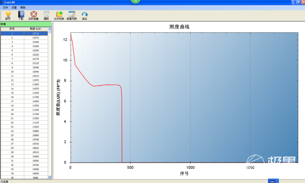Screen dimensions: 305x183
Task: Click the 序号 x-axis label under chart
Action: (x=184, y=173)
